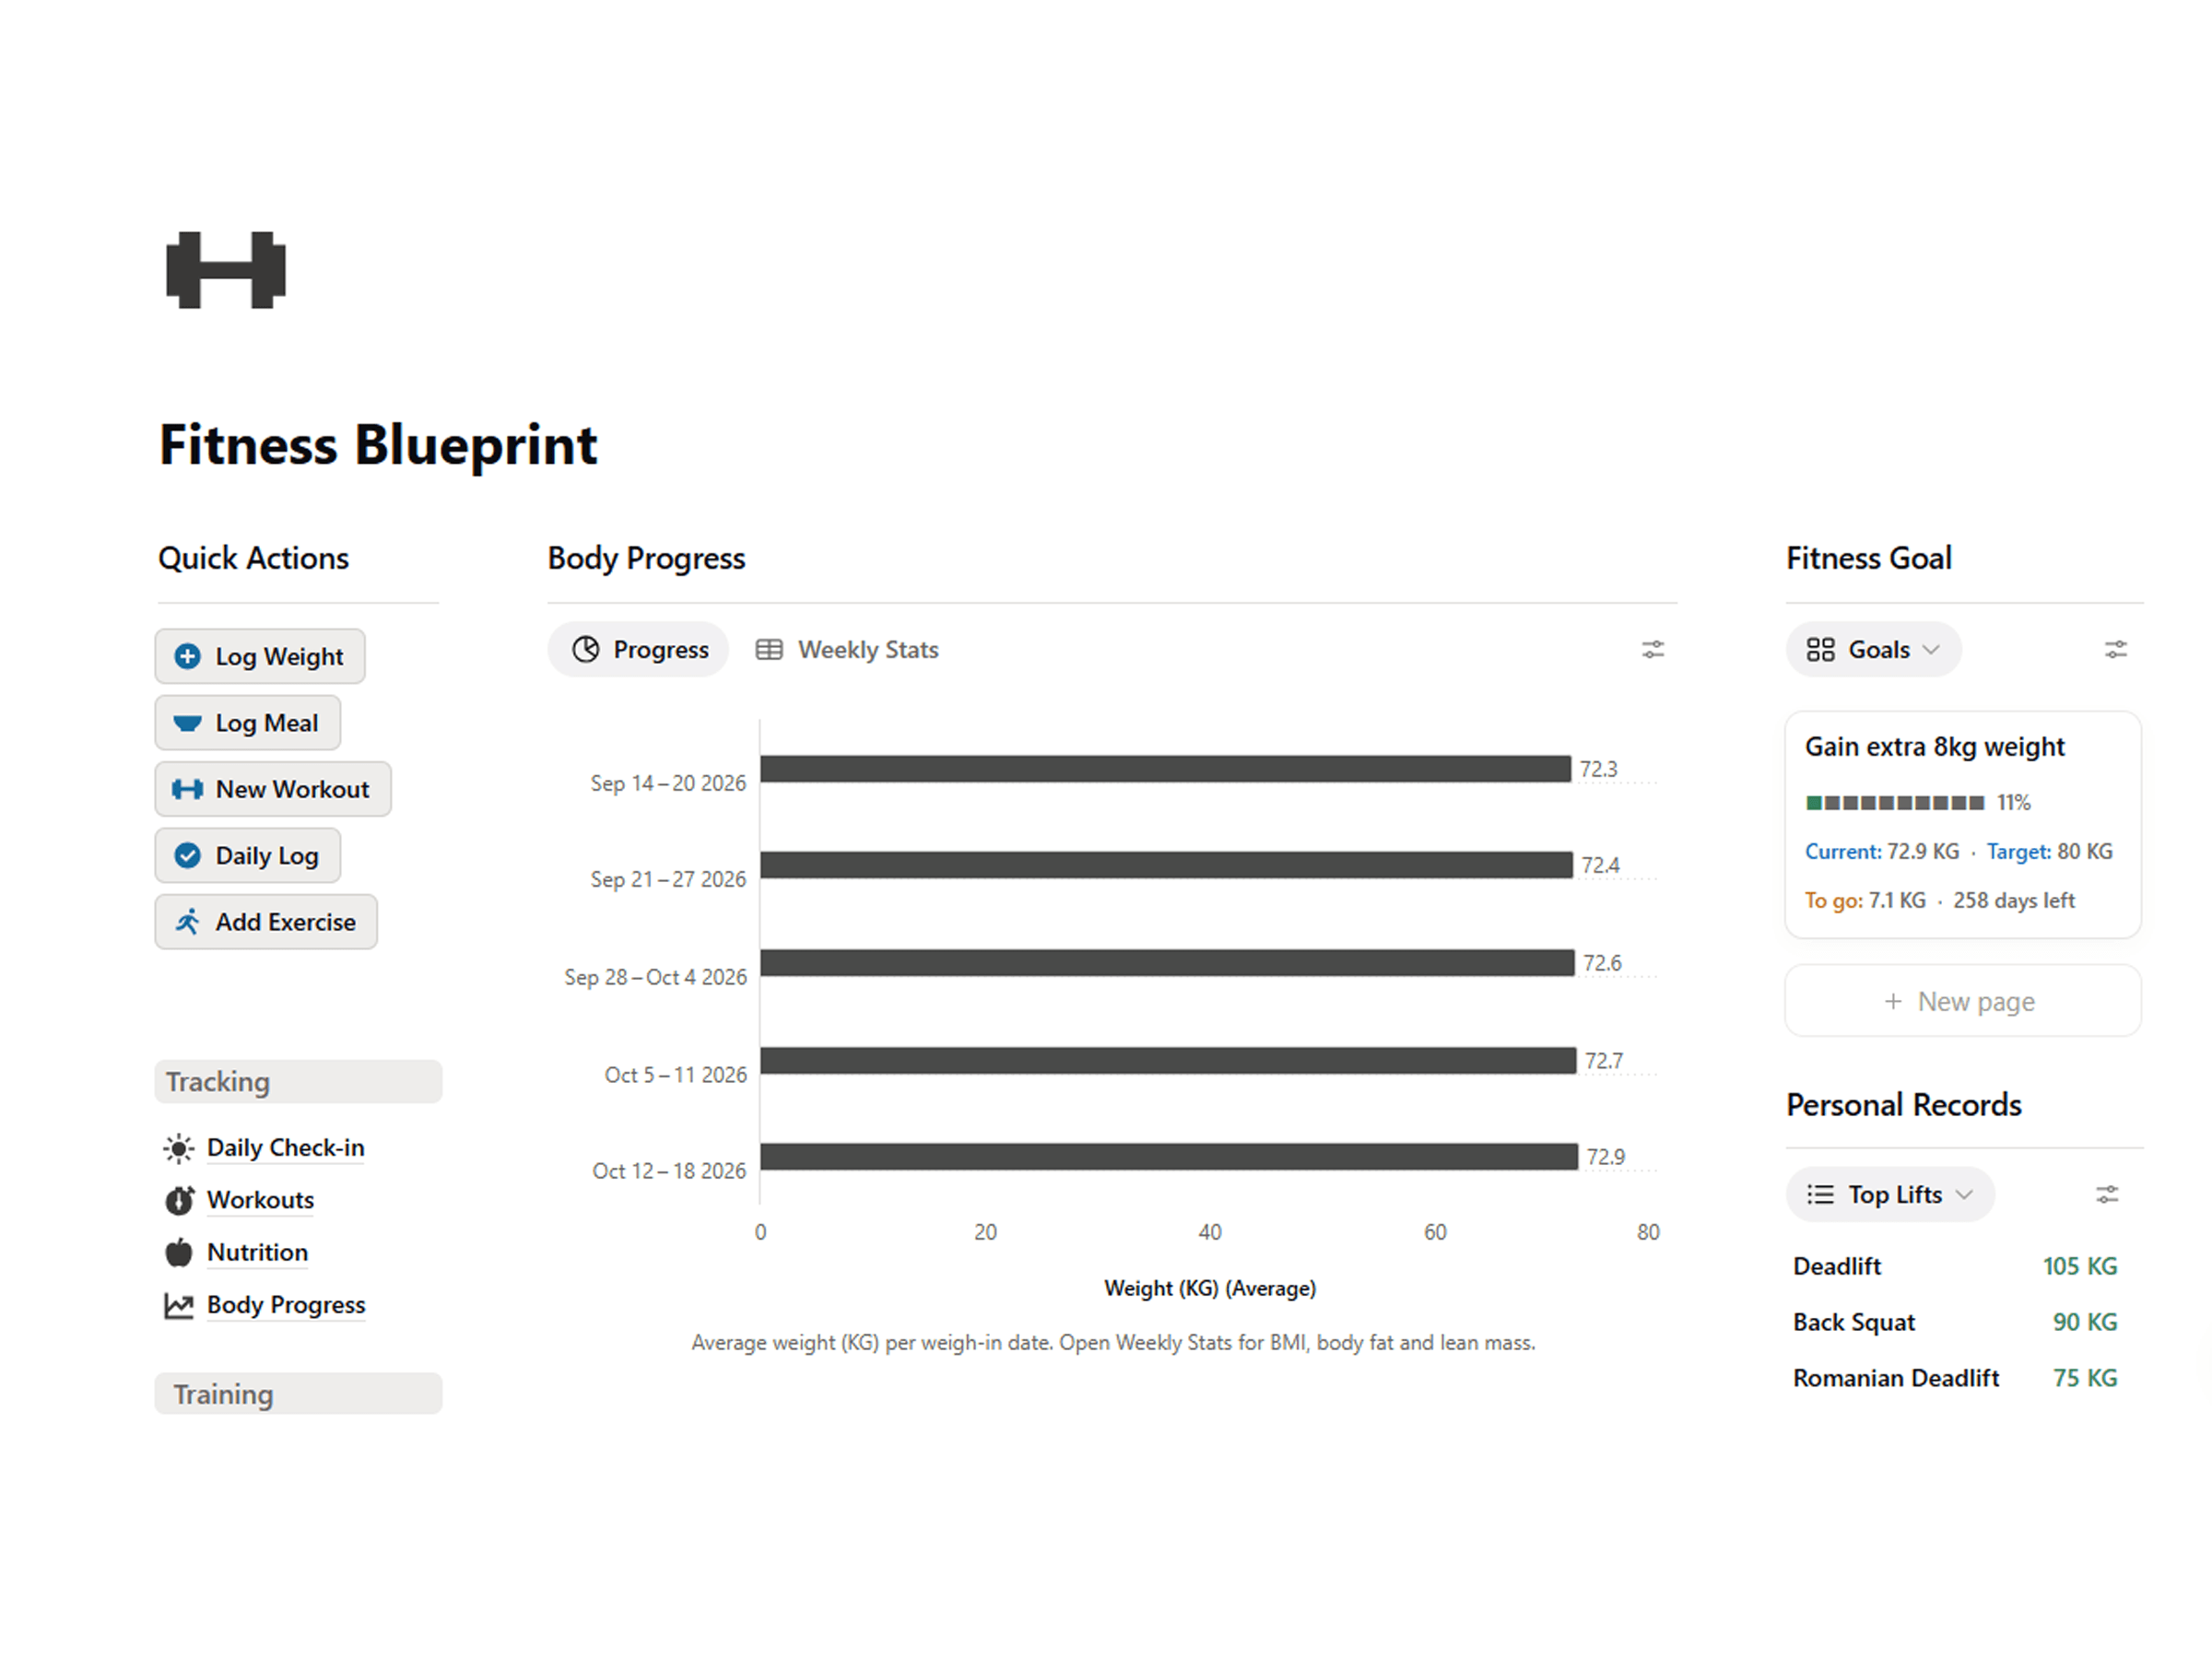This screenshot has height=1659, width=2212.
Task: Select the Progress tab label
Action: point(661,650)
